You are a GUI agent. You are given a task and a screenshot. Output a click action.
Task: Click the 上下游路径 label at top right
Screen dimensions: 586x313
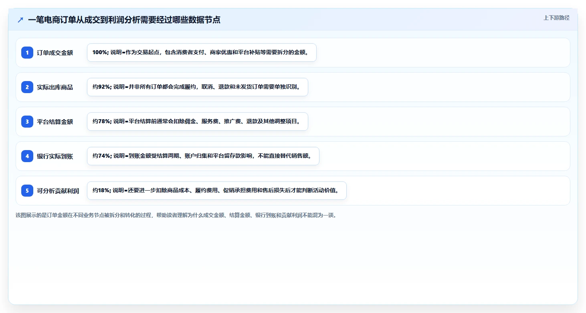(556, 18)
